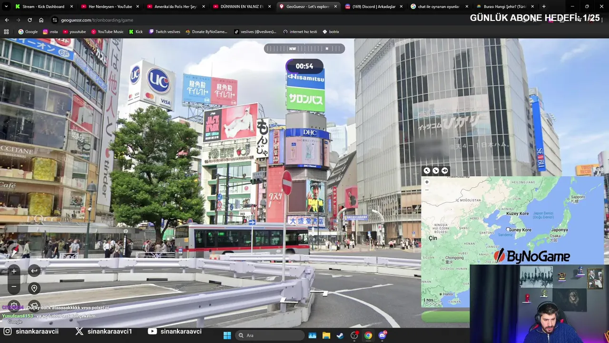
Task: Open Steam from the taskbar
Action: pyautogui.click(x=340, y=335)
